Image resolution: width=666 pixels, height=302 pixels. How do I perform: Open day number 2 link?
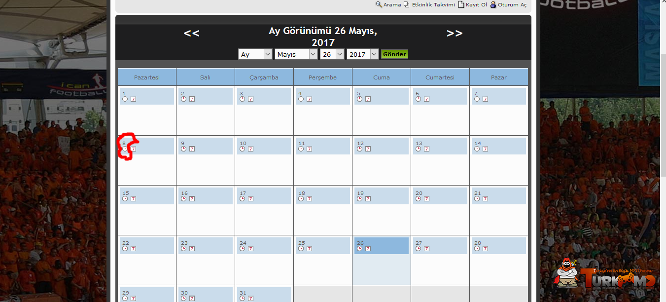click(182, 93)
